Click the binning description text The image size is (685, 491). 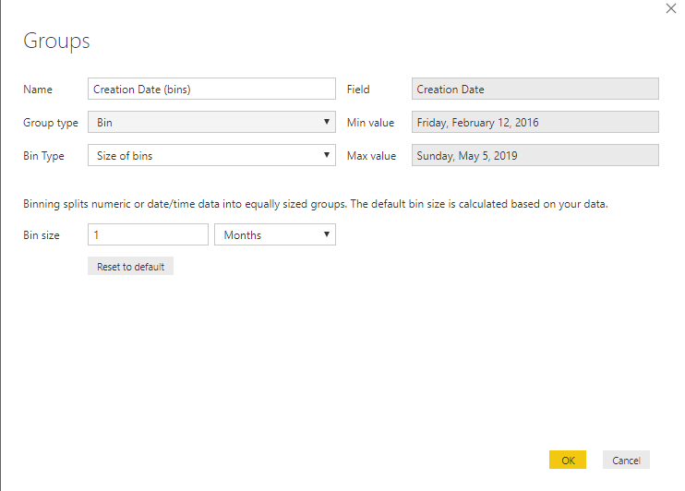(x=316, y=204)
